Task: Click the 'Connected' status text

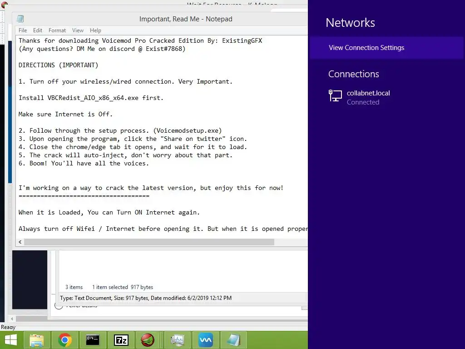Action: [x=363, y=102]
